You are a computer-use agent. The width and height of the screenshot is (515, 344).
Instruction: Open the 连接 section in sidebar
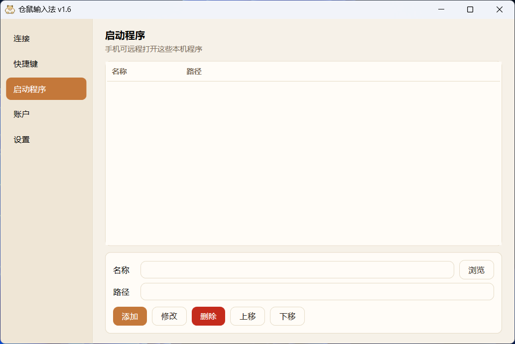click(x=46, y=38)
